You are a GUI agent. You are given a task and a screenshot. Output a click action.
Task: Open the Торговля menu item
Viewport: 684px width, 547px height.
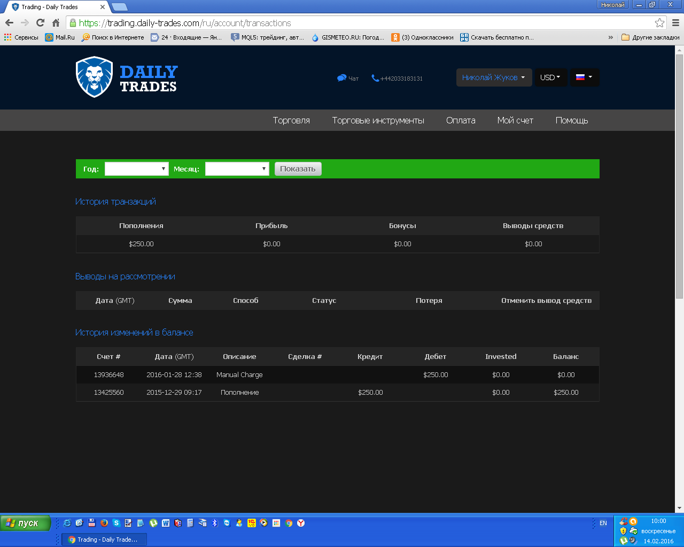tap(291, 120)
